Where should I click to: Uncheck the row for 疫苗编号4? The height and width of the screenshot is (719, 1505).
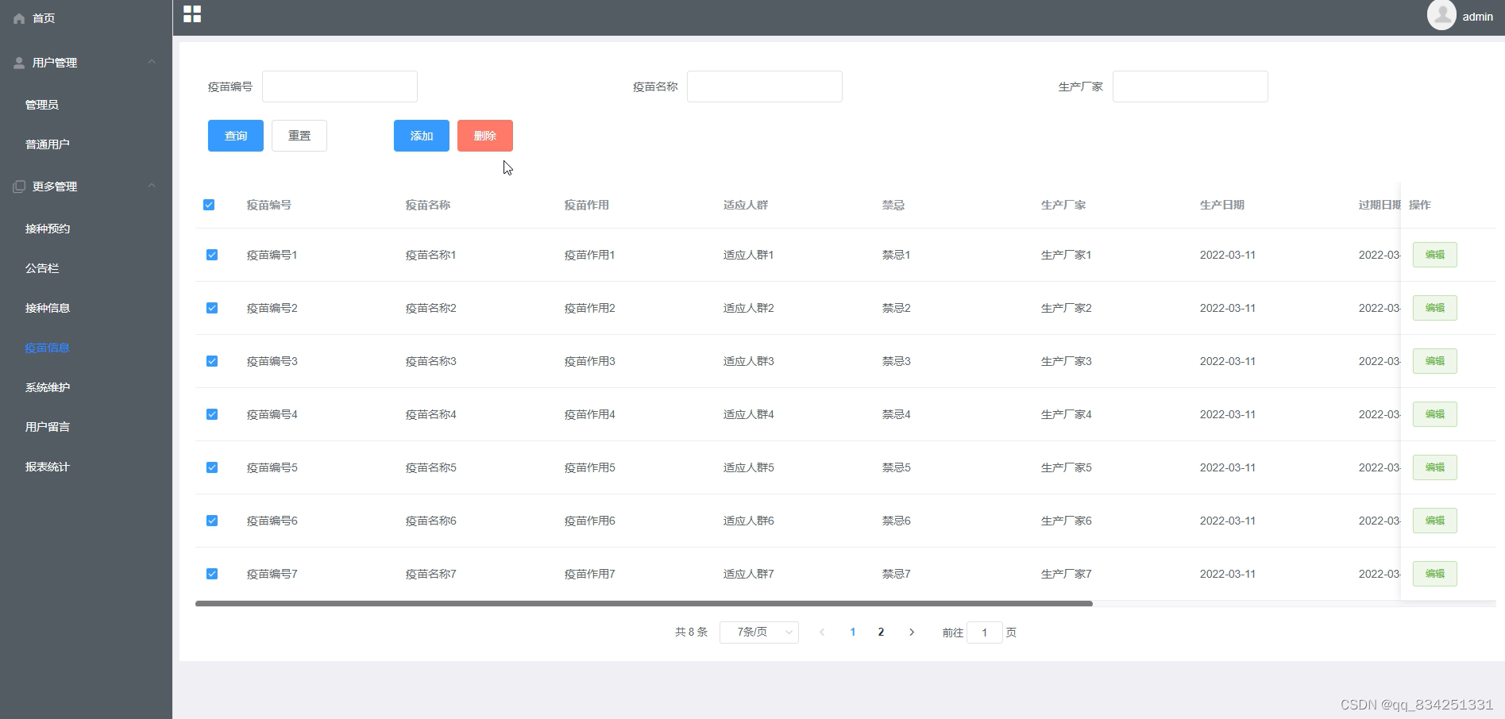(212, 414)
